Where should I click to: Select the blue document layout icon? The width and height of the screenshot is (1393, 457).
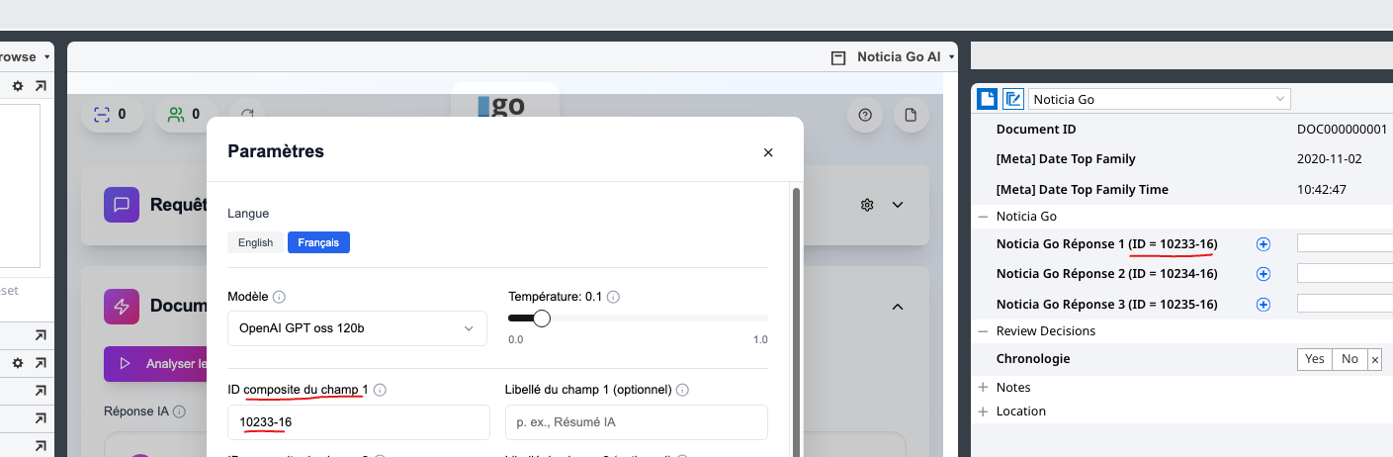point(987,99)
